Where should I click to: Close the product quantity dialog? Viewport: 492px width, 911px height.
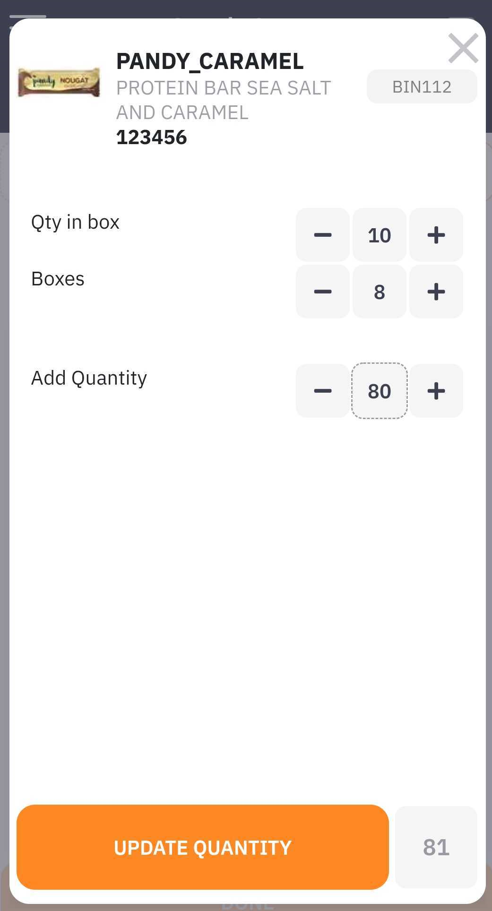click(x=463, y=48)
